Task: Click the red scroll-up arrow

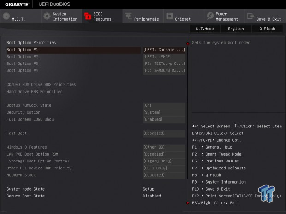Action: coord(188,44)
